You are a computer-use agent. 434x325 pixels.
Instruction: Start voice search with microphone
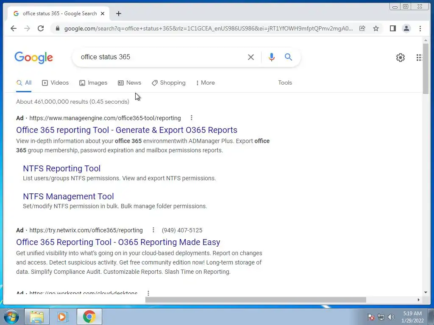point(272,57)
